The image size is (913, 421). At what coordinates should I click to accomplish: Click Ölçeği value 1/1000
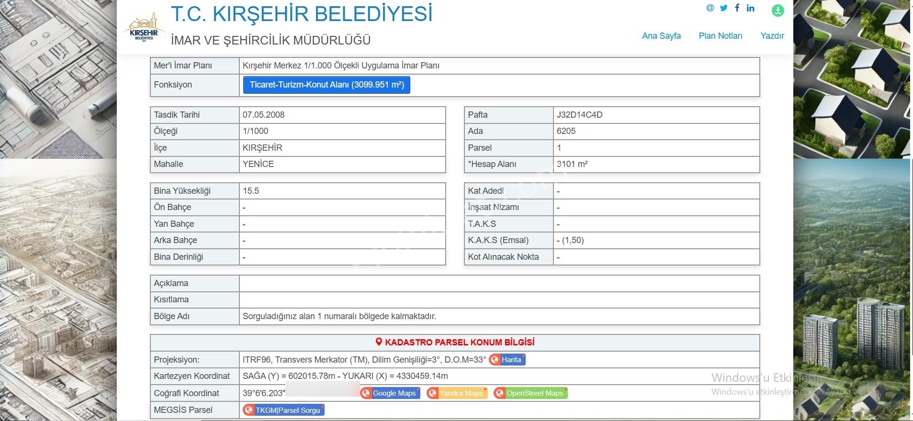pyautogui.click(x=255, y=131)
